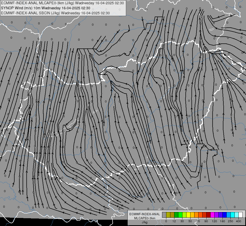Click the ECMWF-INDEX-ANAL SBCIN title line
The height and width of the screenshot is (226, 246).
pyautogui.click(x=55, y=13)
